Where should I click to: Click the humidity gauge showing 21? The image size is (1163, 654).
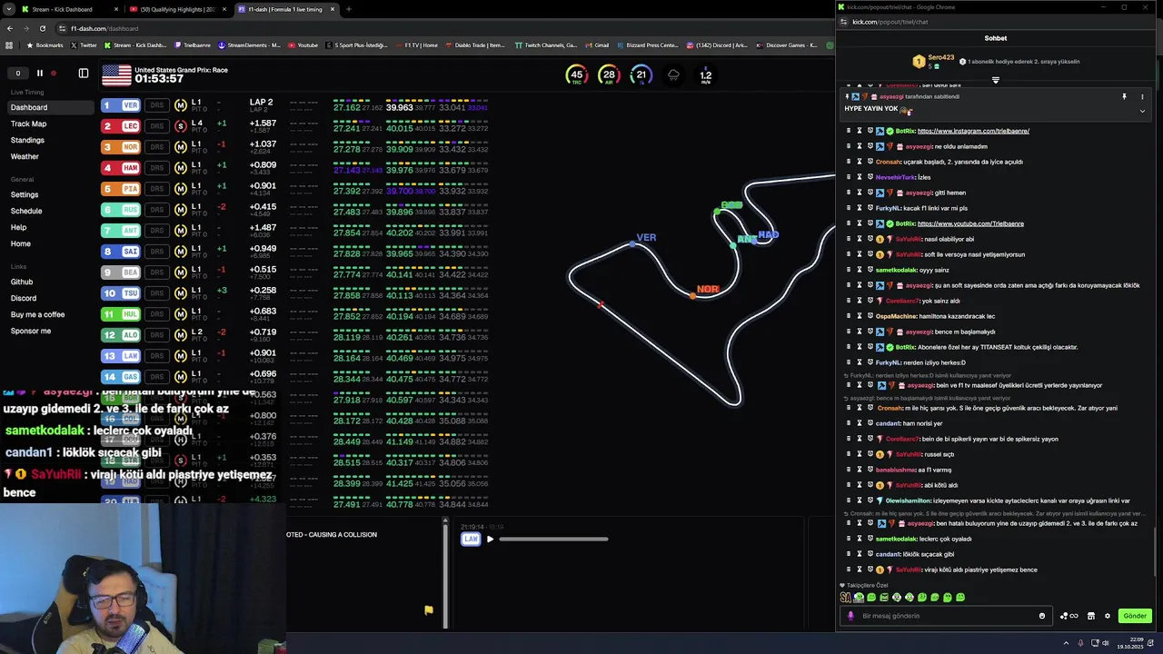point(641,75)
